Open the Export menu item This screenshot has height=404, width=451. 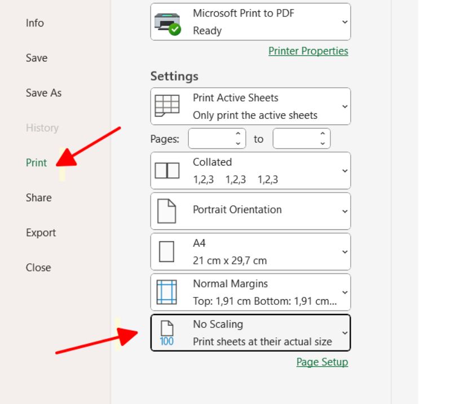point(41,233)
